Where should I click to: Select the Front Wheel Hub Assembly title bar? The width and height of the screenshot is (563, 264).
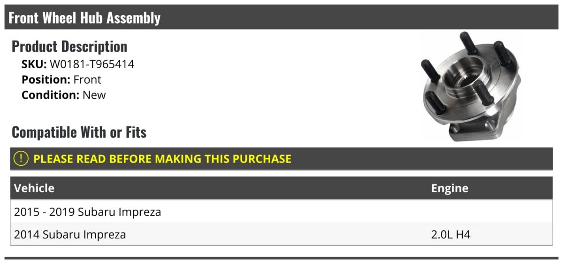click(x=281, y=17)
